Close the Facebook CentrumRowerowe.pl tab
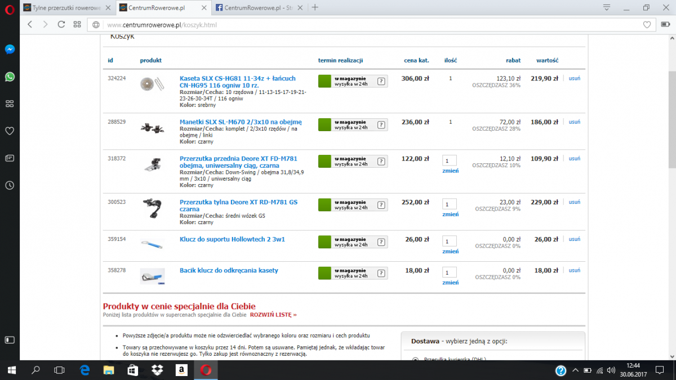Viewport: 676px width, 380px height. (x=301, y=8)
